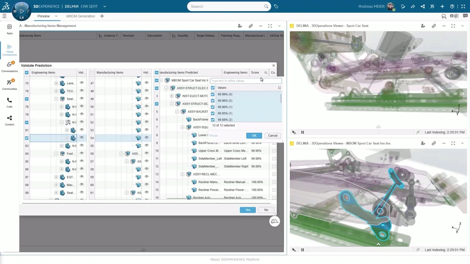Toggle the Values select-all checkbox
Screen dimensions: 470x264
pyautogui.click(x=213, y=88)
